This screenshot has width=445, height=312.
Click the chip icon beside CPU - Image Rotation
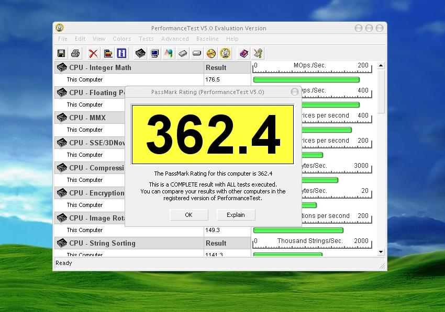pos(62,218)
